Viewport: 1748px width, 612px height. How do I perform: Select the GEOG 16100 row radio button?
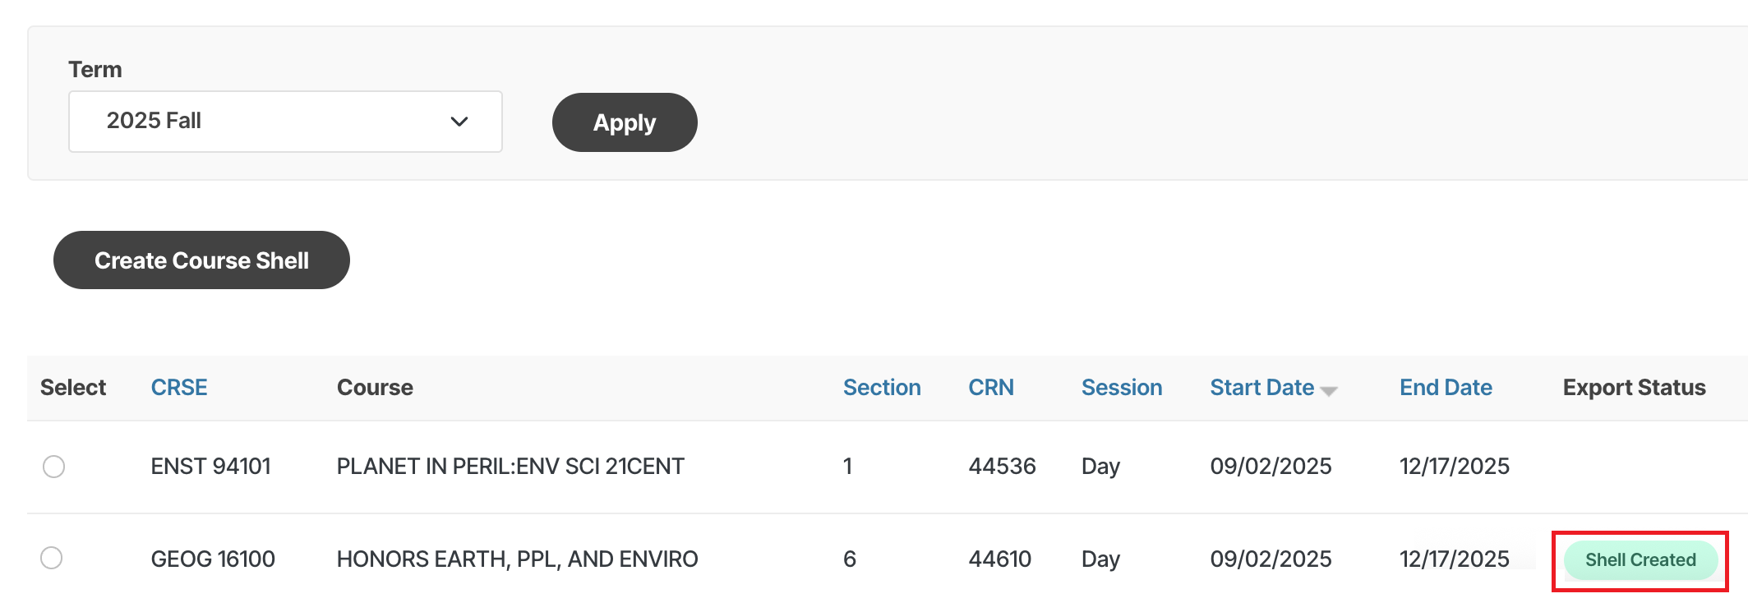coord(52,559)
